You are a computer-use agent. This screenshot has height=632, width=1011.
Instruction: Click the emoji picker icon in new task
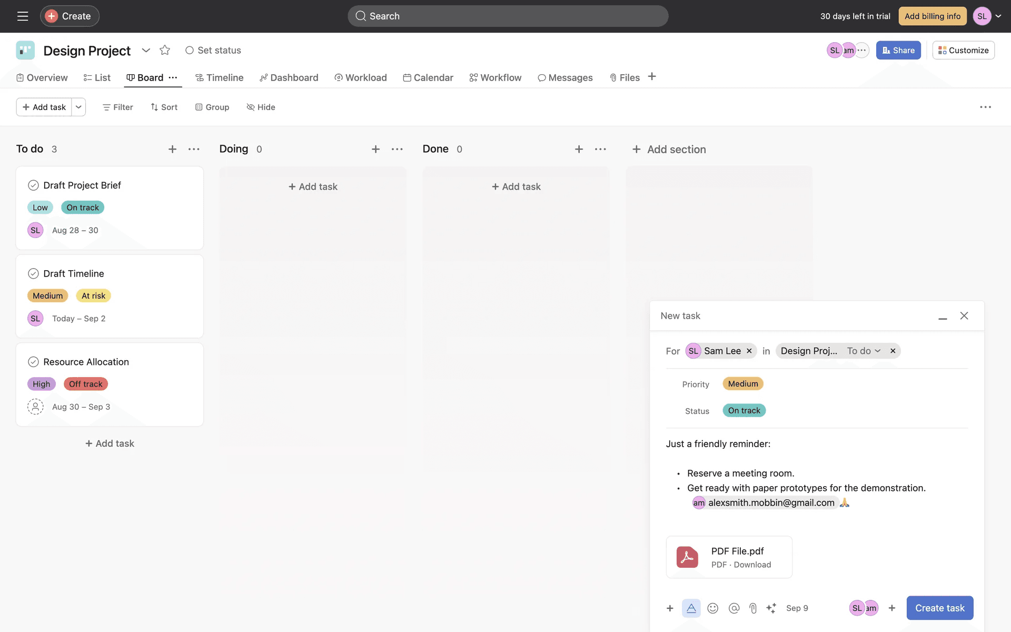pyautogui.click(x=712, y=608)
